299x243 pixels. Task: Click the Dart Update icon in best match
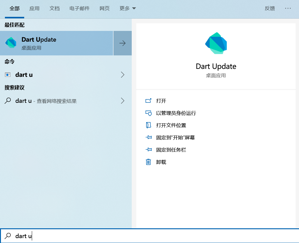[11, 43]
